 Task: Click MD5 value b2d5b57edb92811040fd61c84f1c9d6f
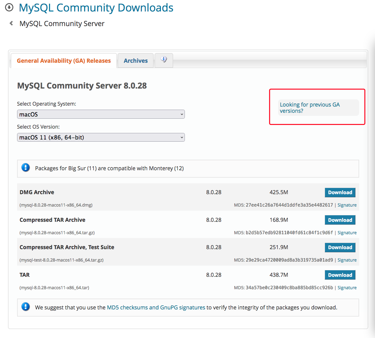[x=289, y=233]
